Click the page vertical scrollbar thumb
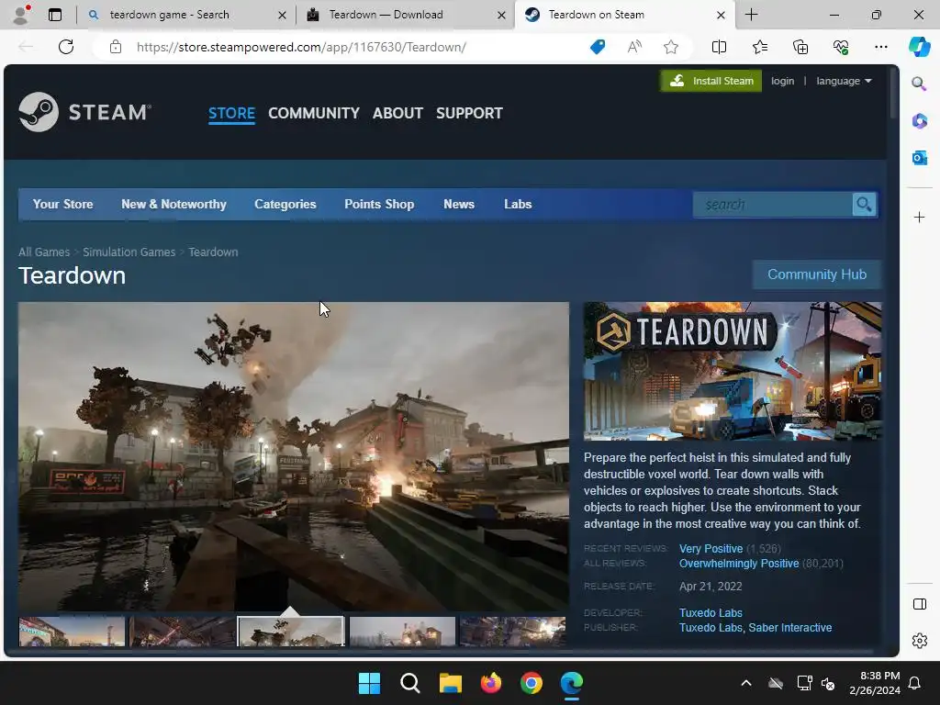The width and height of the screenshot is (940, 705). tap(893, 93)
